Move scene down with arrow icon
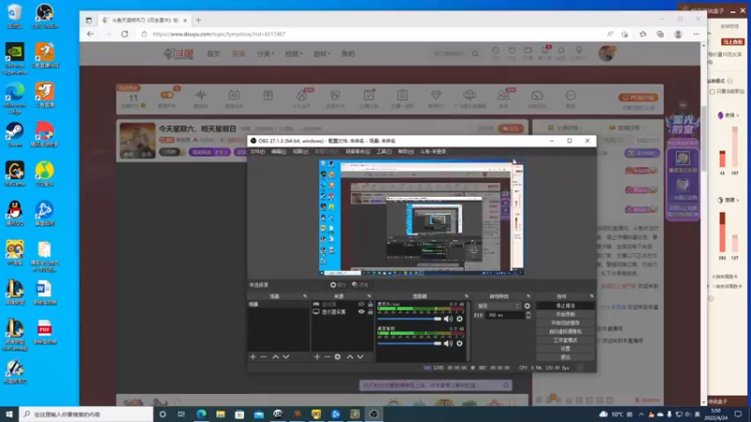The height and width of the screenshot is (422, 751). click(286, 357)
